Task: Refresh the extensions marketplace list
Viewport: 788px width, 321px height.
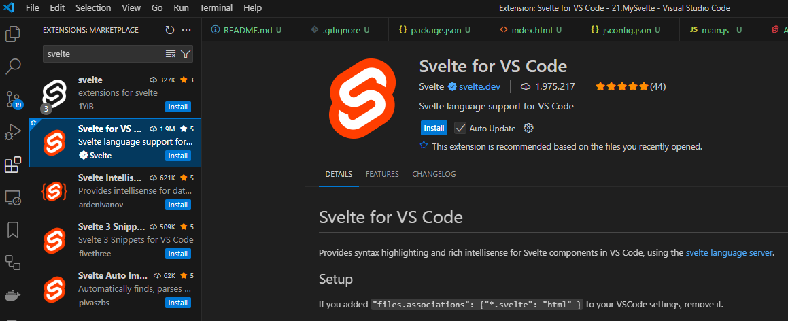Action: 170,30
